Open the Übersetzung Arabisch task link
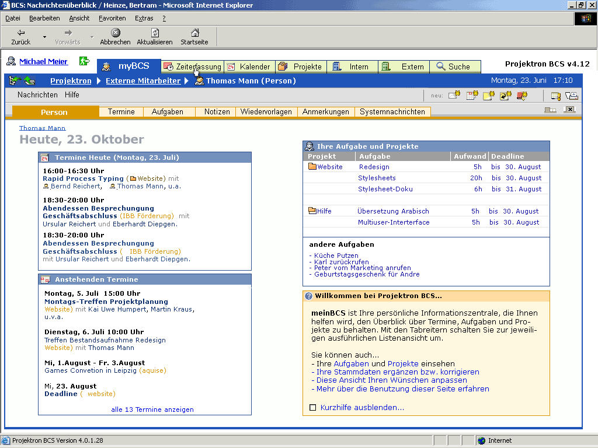This screenshot has width=598, height=448. point(393,211)
